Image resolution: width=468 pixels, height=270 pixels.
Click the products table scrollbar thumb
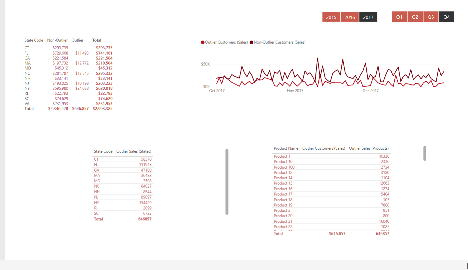(425, 153)
